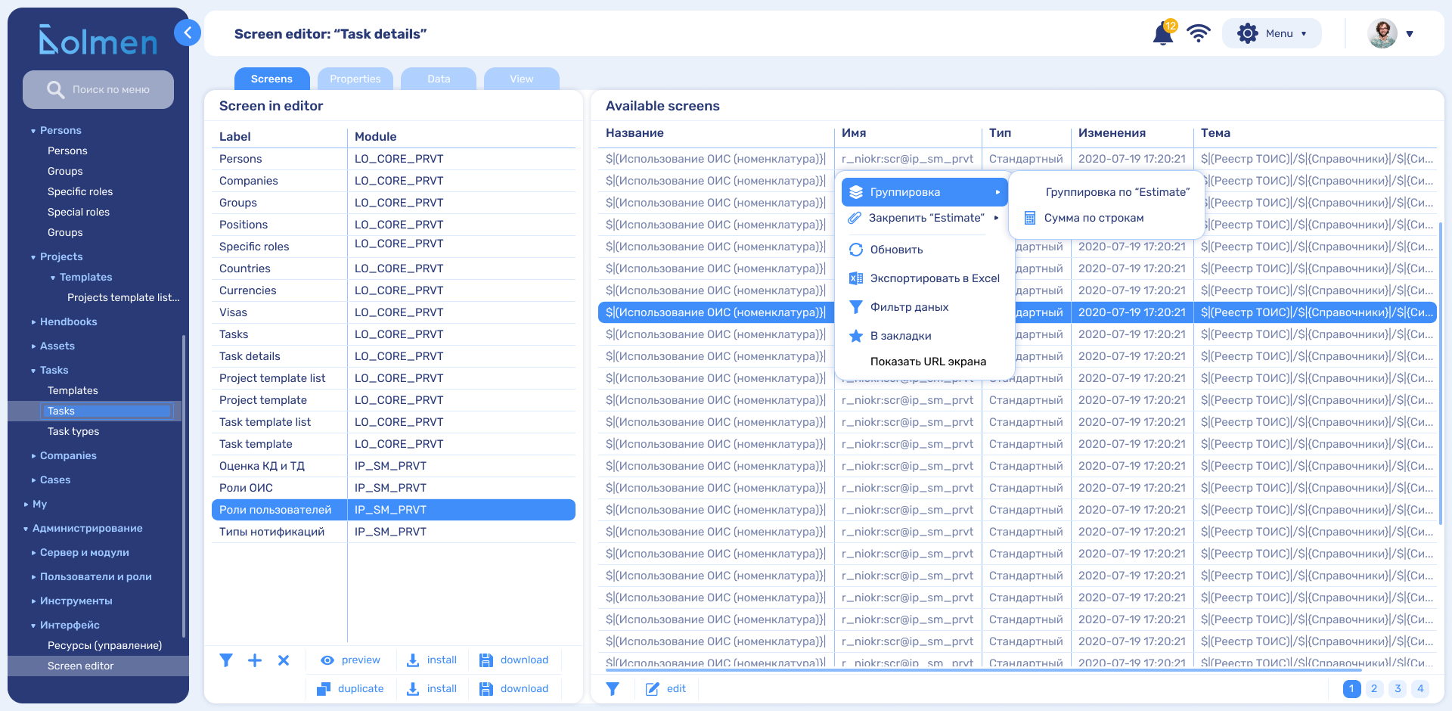
Task: Choose Показать URL экрана
Action: click(x=928, y=362)
